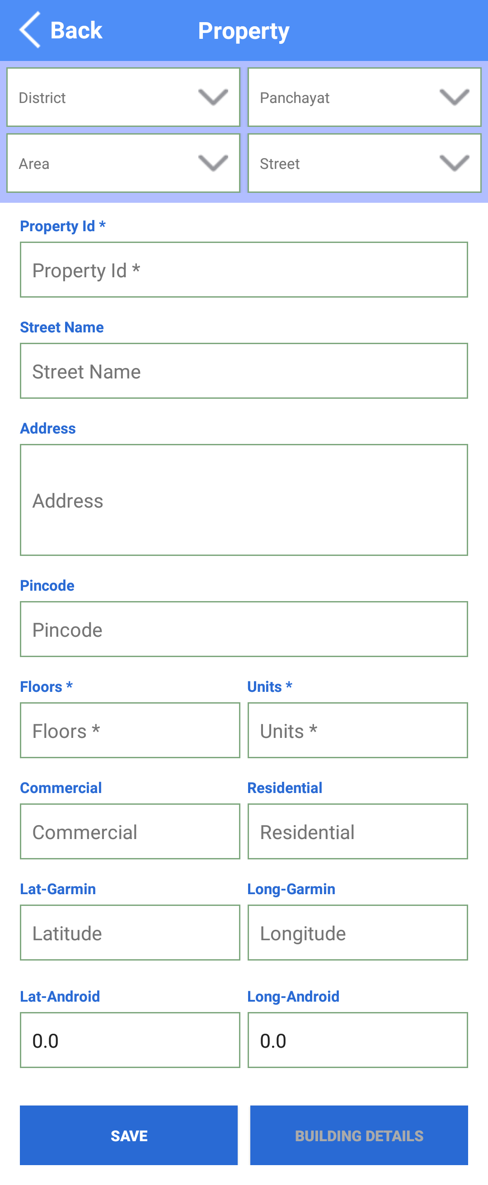Screen dimensions: 488x1185
Task: Focus the Residential input box
Action: 358,832
